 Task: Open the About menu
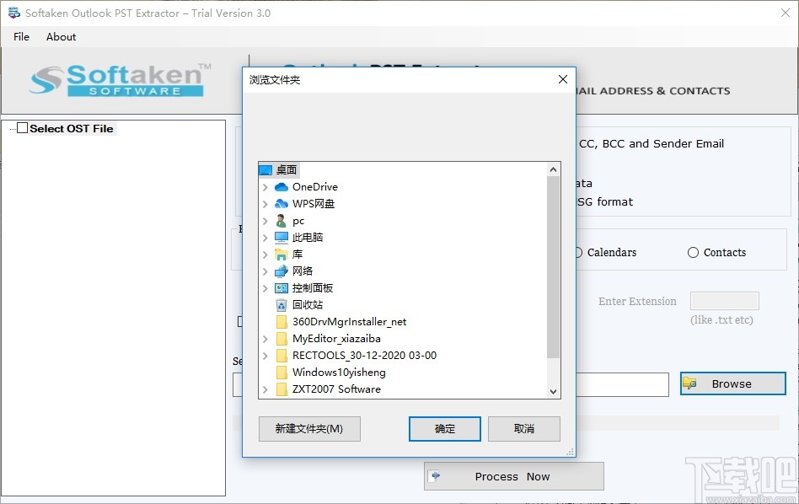(x=60, y=37)
